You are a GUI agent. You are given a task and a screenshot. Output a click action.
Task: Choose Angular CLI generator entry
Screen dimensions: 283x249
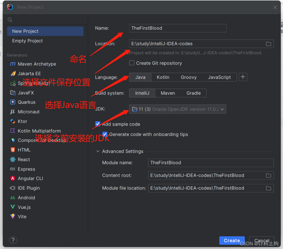click(45, 179)
